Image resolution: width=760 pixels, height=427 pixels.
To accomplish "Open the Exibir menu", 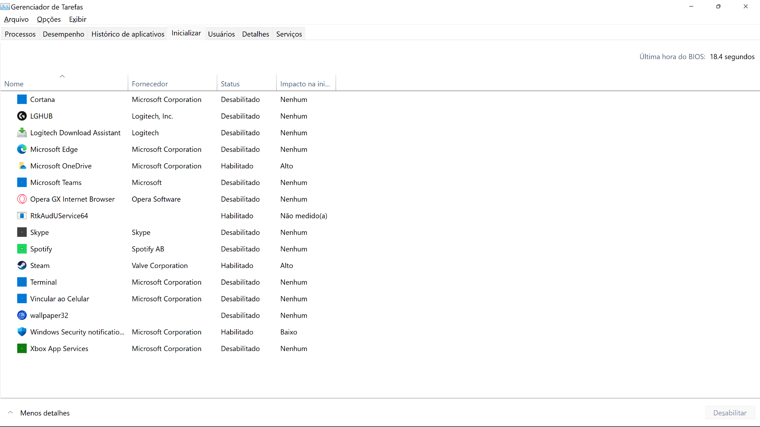I will pos(78,19).
